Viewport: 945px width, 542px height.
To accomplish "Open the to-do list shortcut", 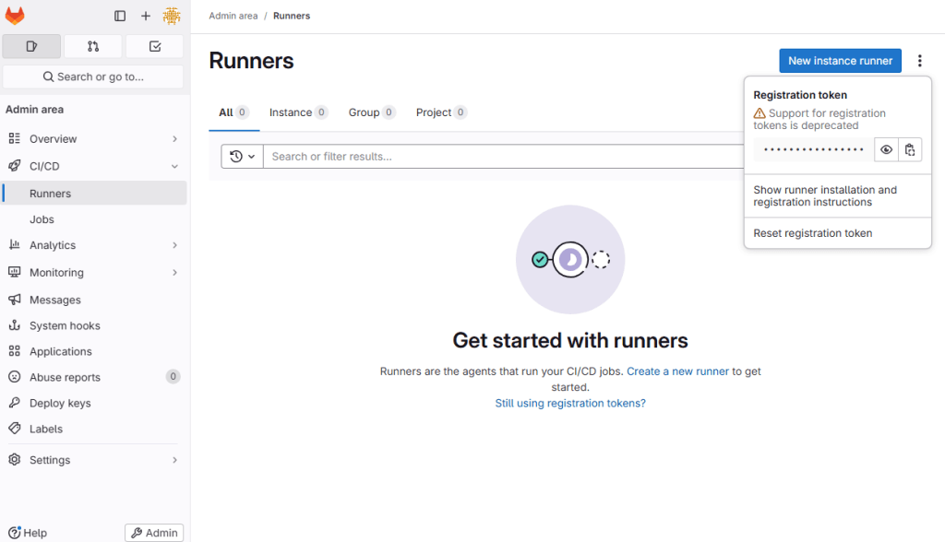I will 155,46.
